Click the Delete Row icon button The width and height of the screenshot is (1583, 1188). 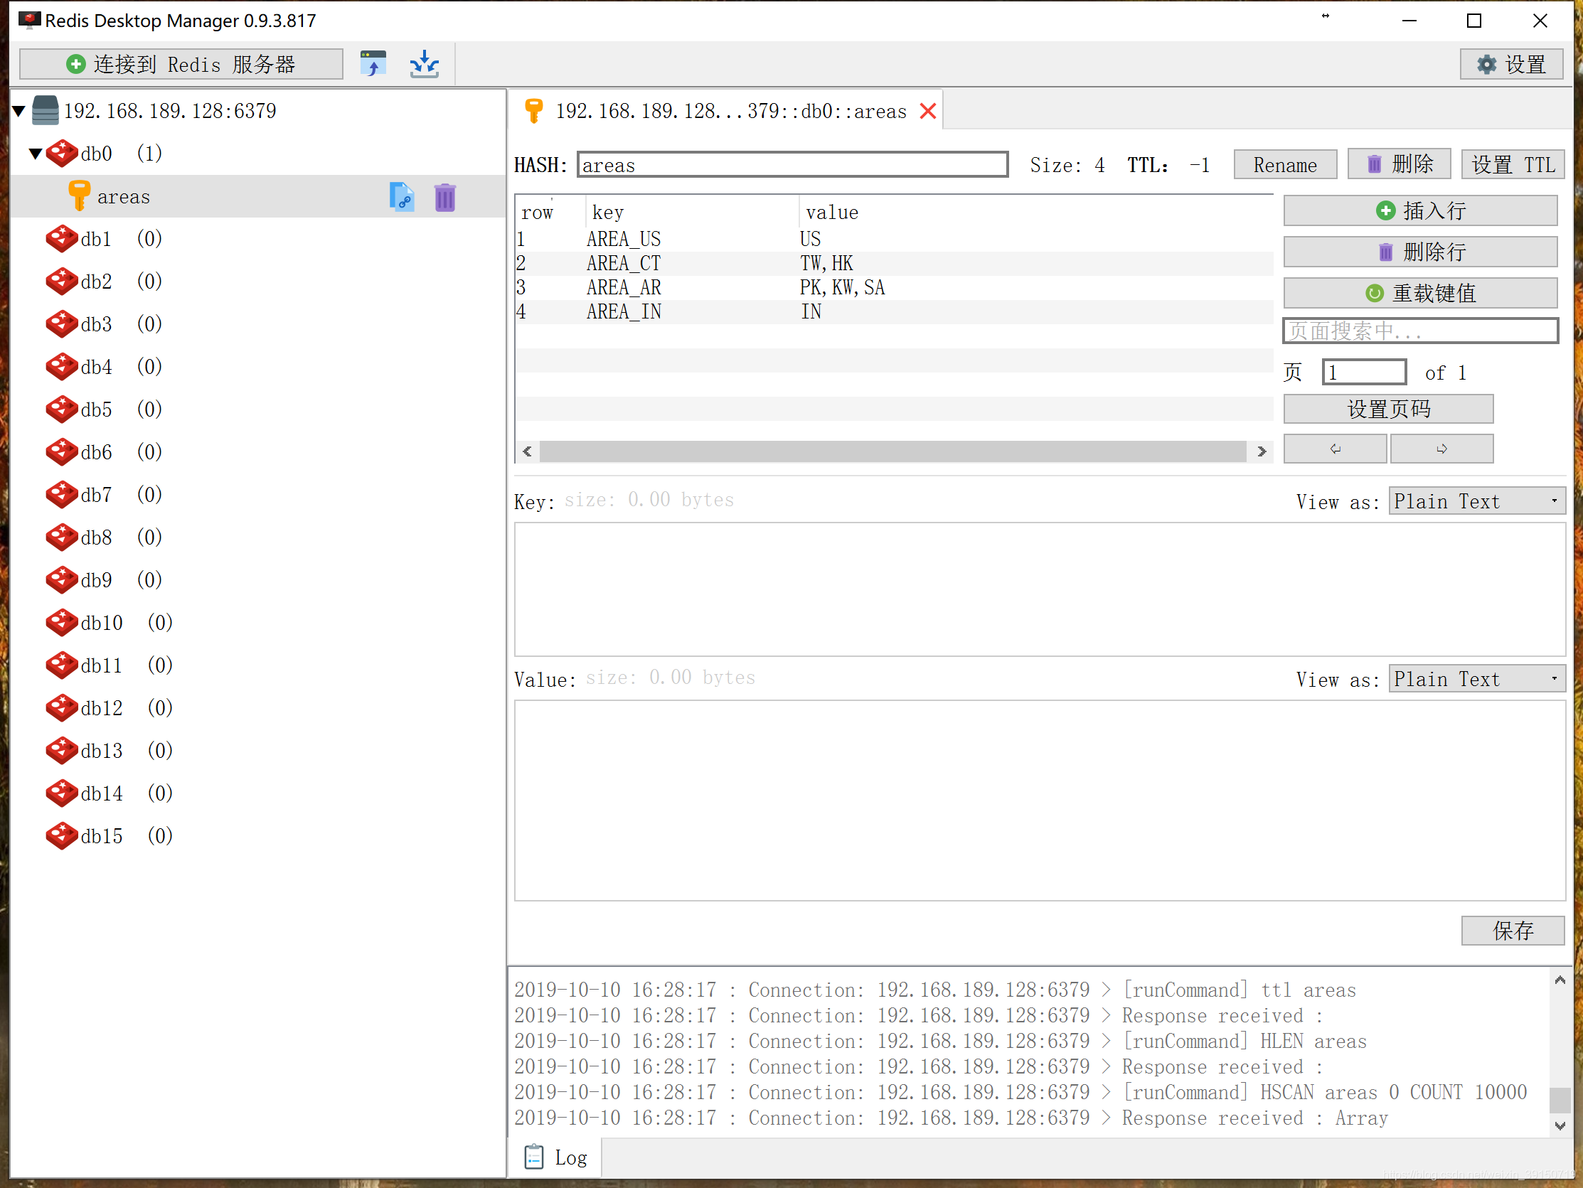point(1421,252)
